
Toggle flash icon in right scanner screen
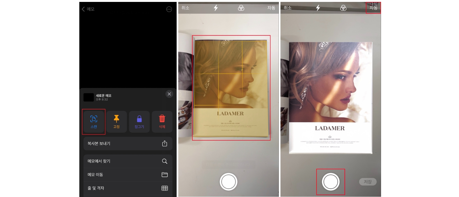coord(318,8)
